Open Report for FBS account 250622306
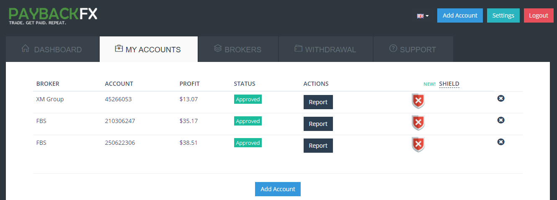 (x=318, y=146)
